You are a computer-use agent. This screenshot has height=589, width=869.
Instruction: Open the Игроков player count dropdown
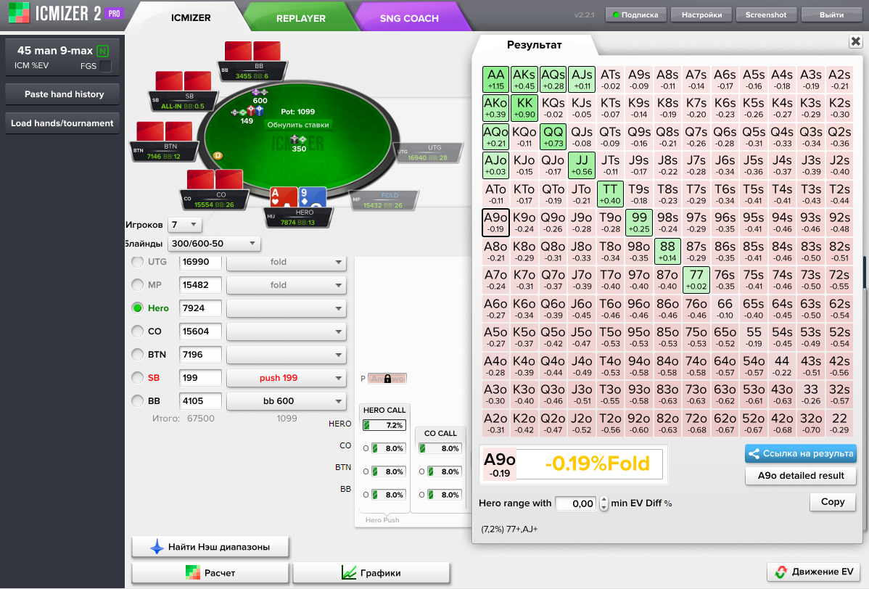tap(184, 224)
